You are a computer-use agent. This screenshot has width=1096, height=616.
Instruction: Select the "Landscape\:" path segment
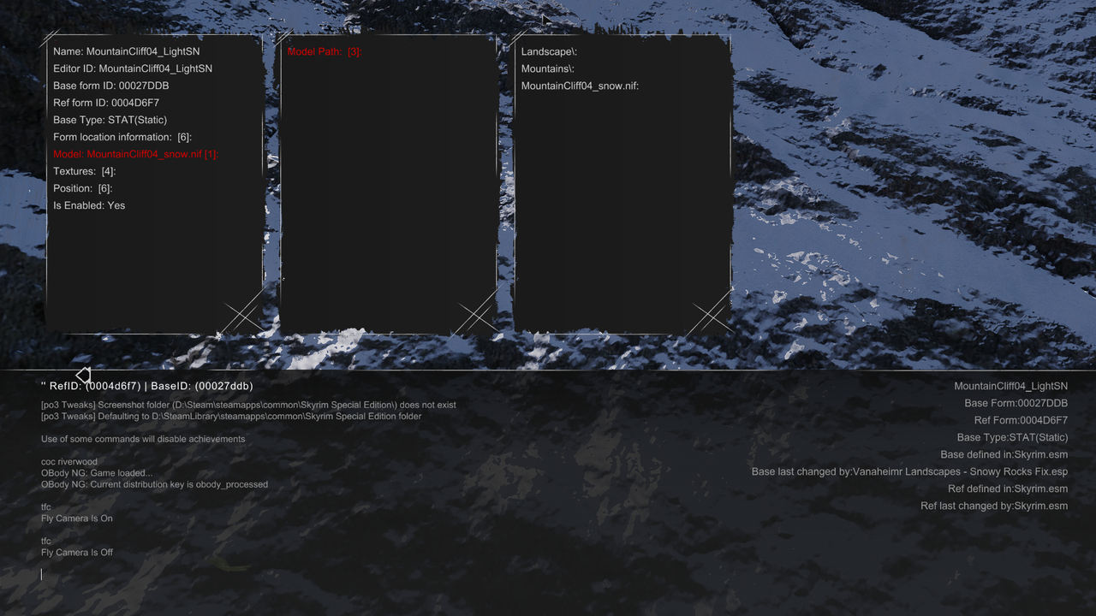click(x=549, y=51)
